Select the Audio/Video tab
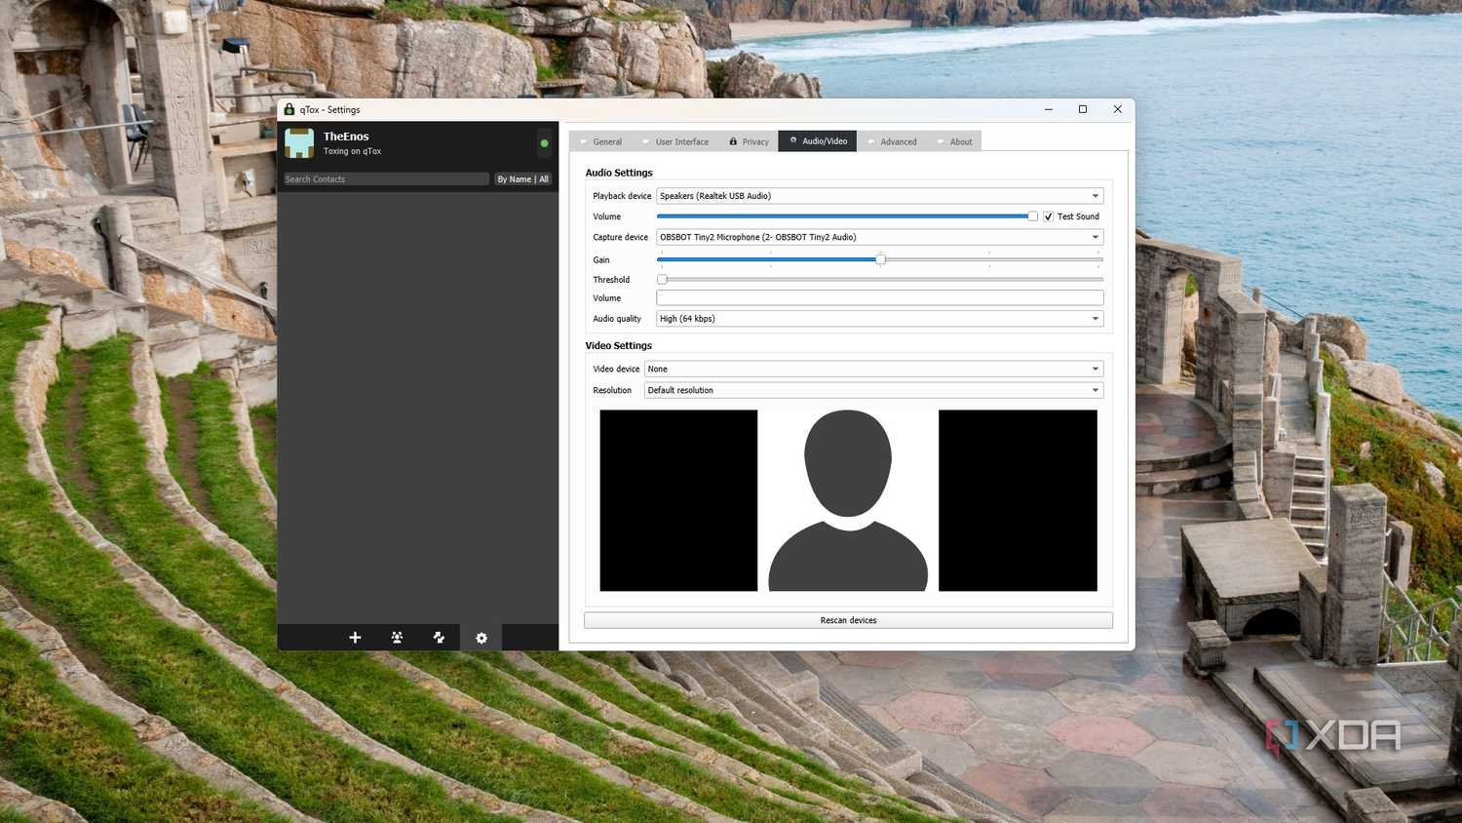 coord(819,141)
